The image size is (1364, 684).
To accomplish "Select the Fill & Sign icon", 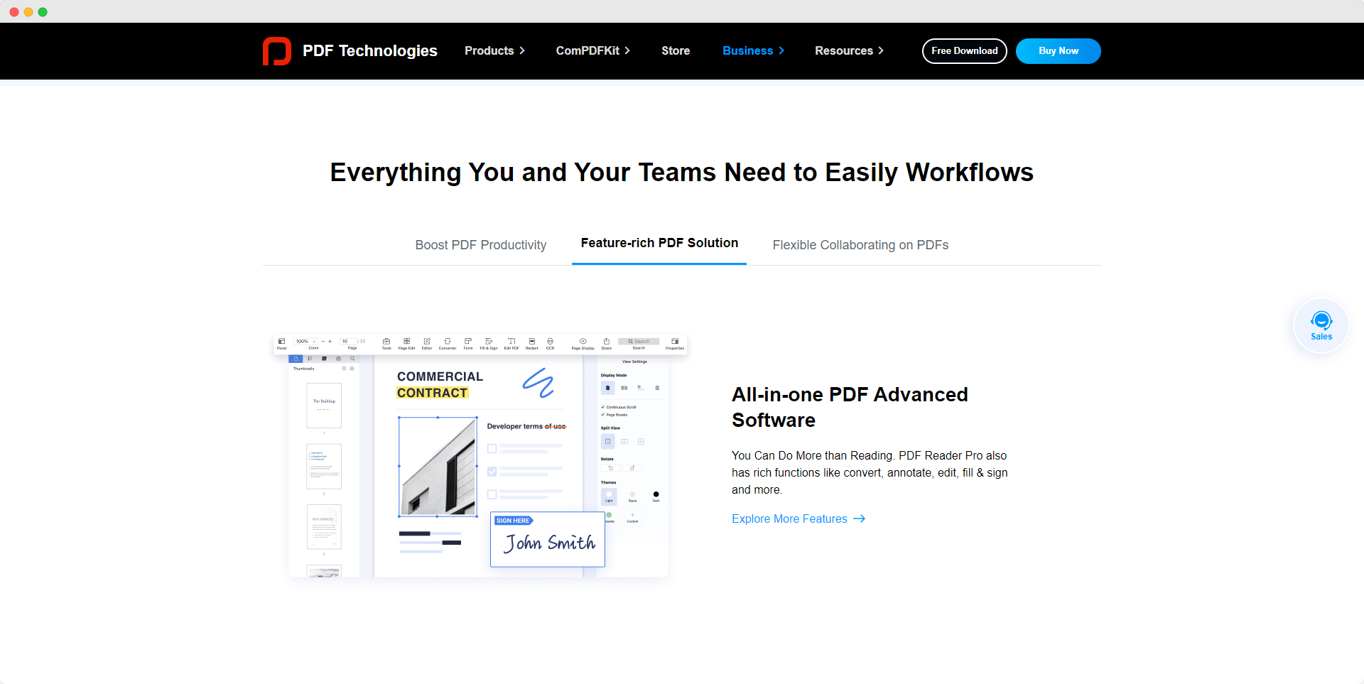I will click(489, 342).
